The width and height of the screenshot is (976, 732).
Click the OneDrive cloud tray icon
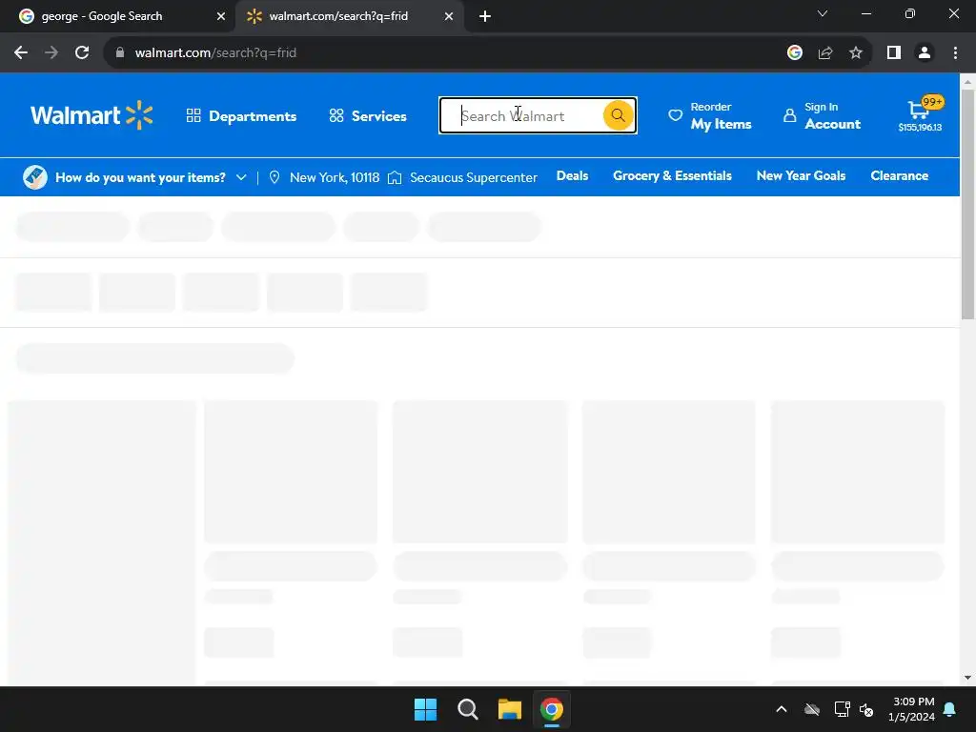click(812, 709)
